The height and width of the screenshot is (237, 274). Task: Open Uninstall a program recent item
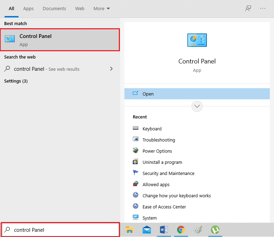[162, 162]
